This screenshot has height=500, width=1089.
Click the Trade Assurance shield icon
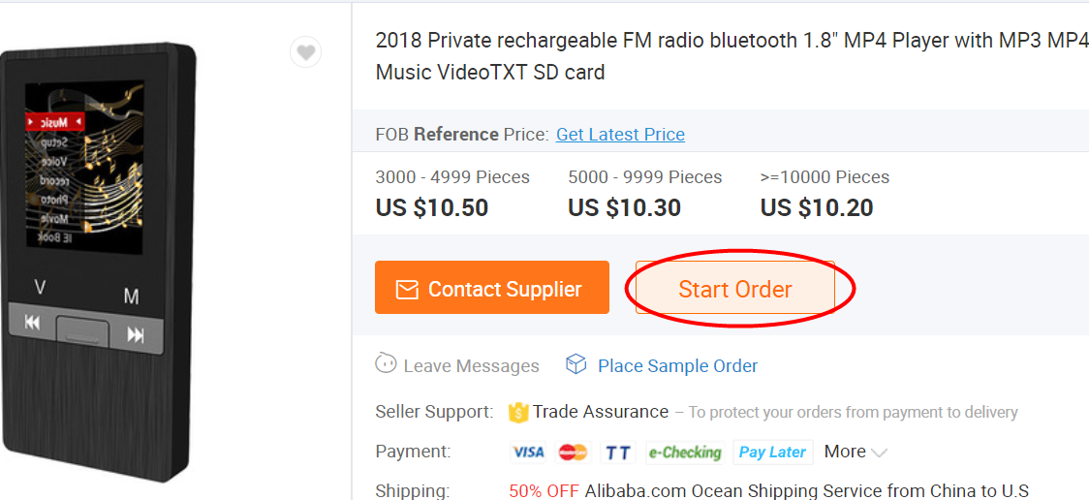click(x=518, y=412)
